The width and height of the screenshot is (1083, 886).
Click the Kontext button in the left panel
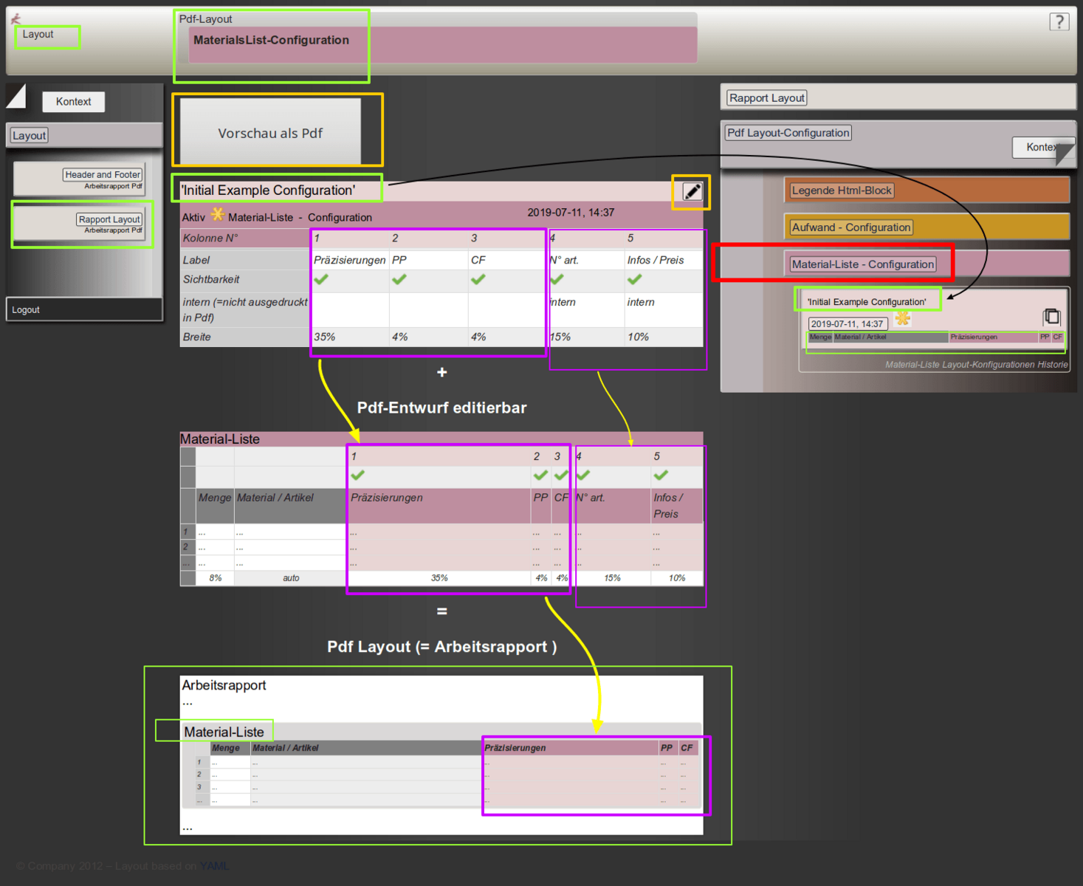pyautogui.click(x=73, y=102)
